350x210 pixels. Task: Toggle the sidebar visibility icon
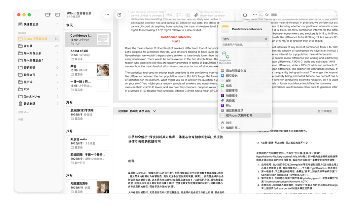[58, 15]
